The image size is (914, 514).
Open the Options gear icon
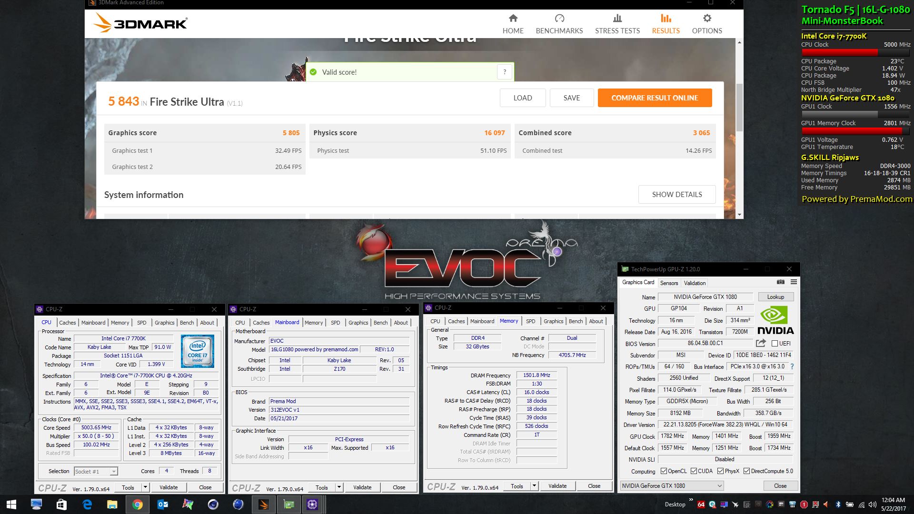(x=707, y=19)
